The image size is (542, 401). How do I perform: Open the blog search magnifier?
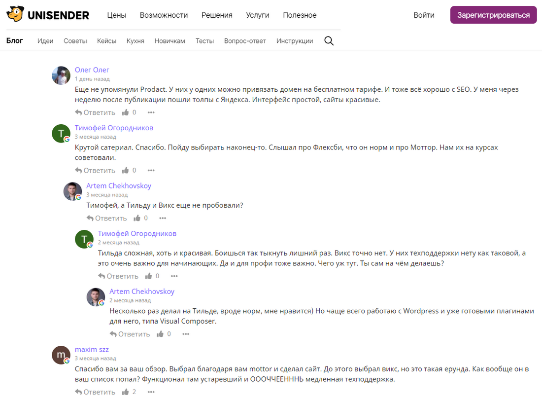[329, 41]
